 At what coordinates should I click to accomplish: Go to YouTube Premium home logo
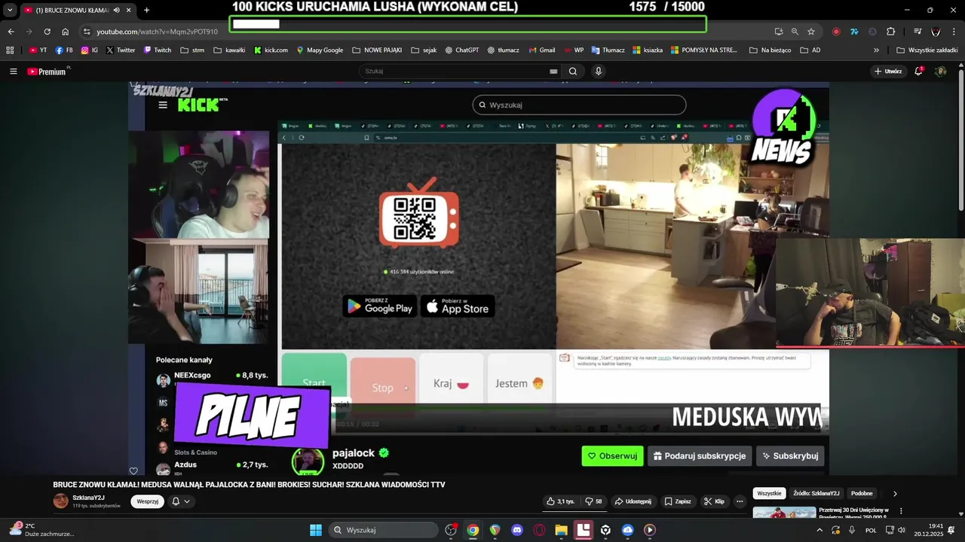47,72
